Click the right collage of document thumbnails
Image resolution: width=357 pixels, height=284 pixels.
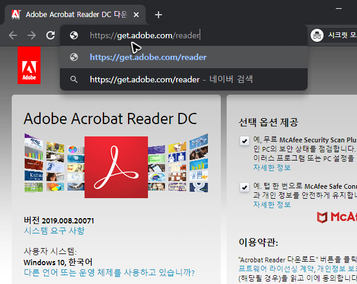click(178, 163)
